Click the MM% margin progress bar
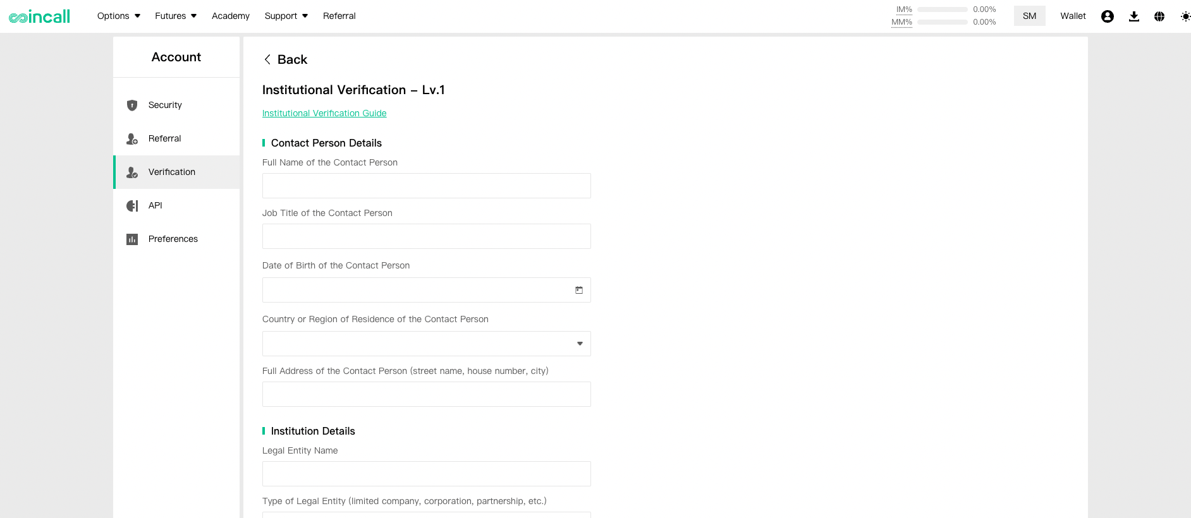1191x518 pixels. click(x=943, y=22)
